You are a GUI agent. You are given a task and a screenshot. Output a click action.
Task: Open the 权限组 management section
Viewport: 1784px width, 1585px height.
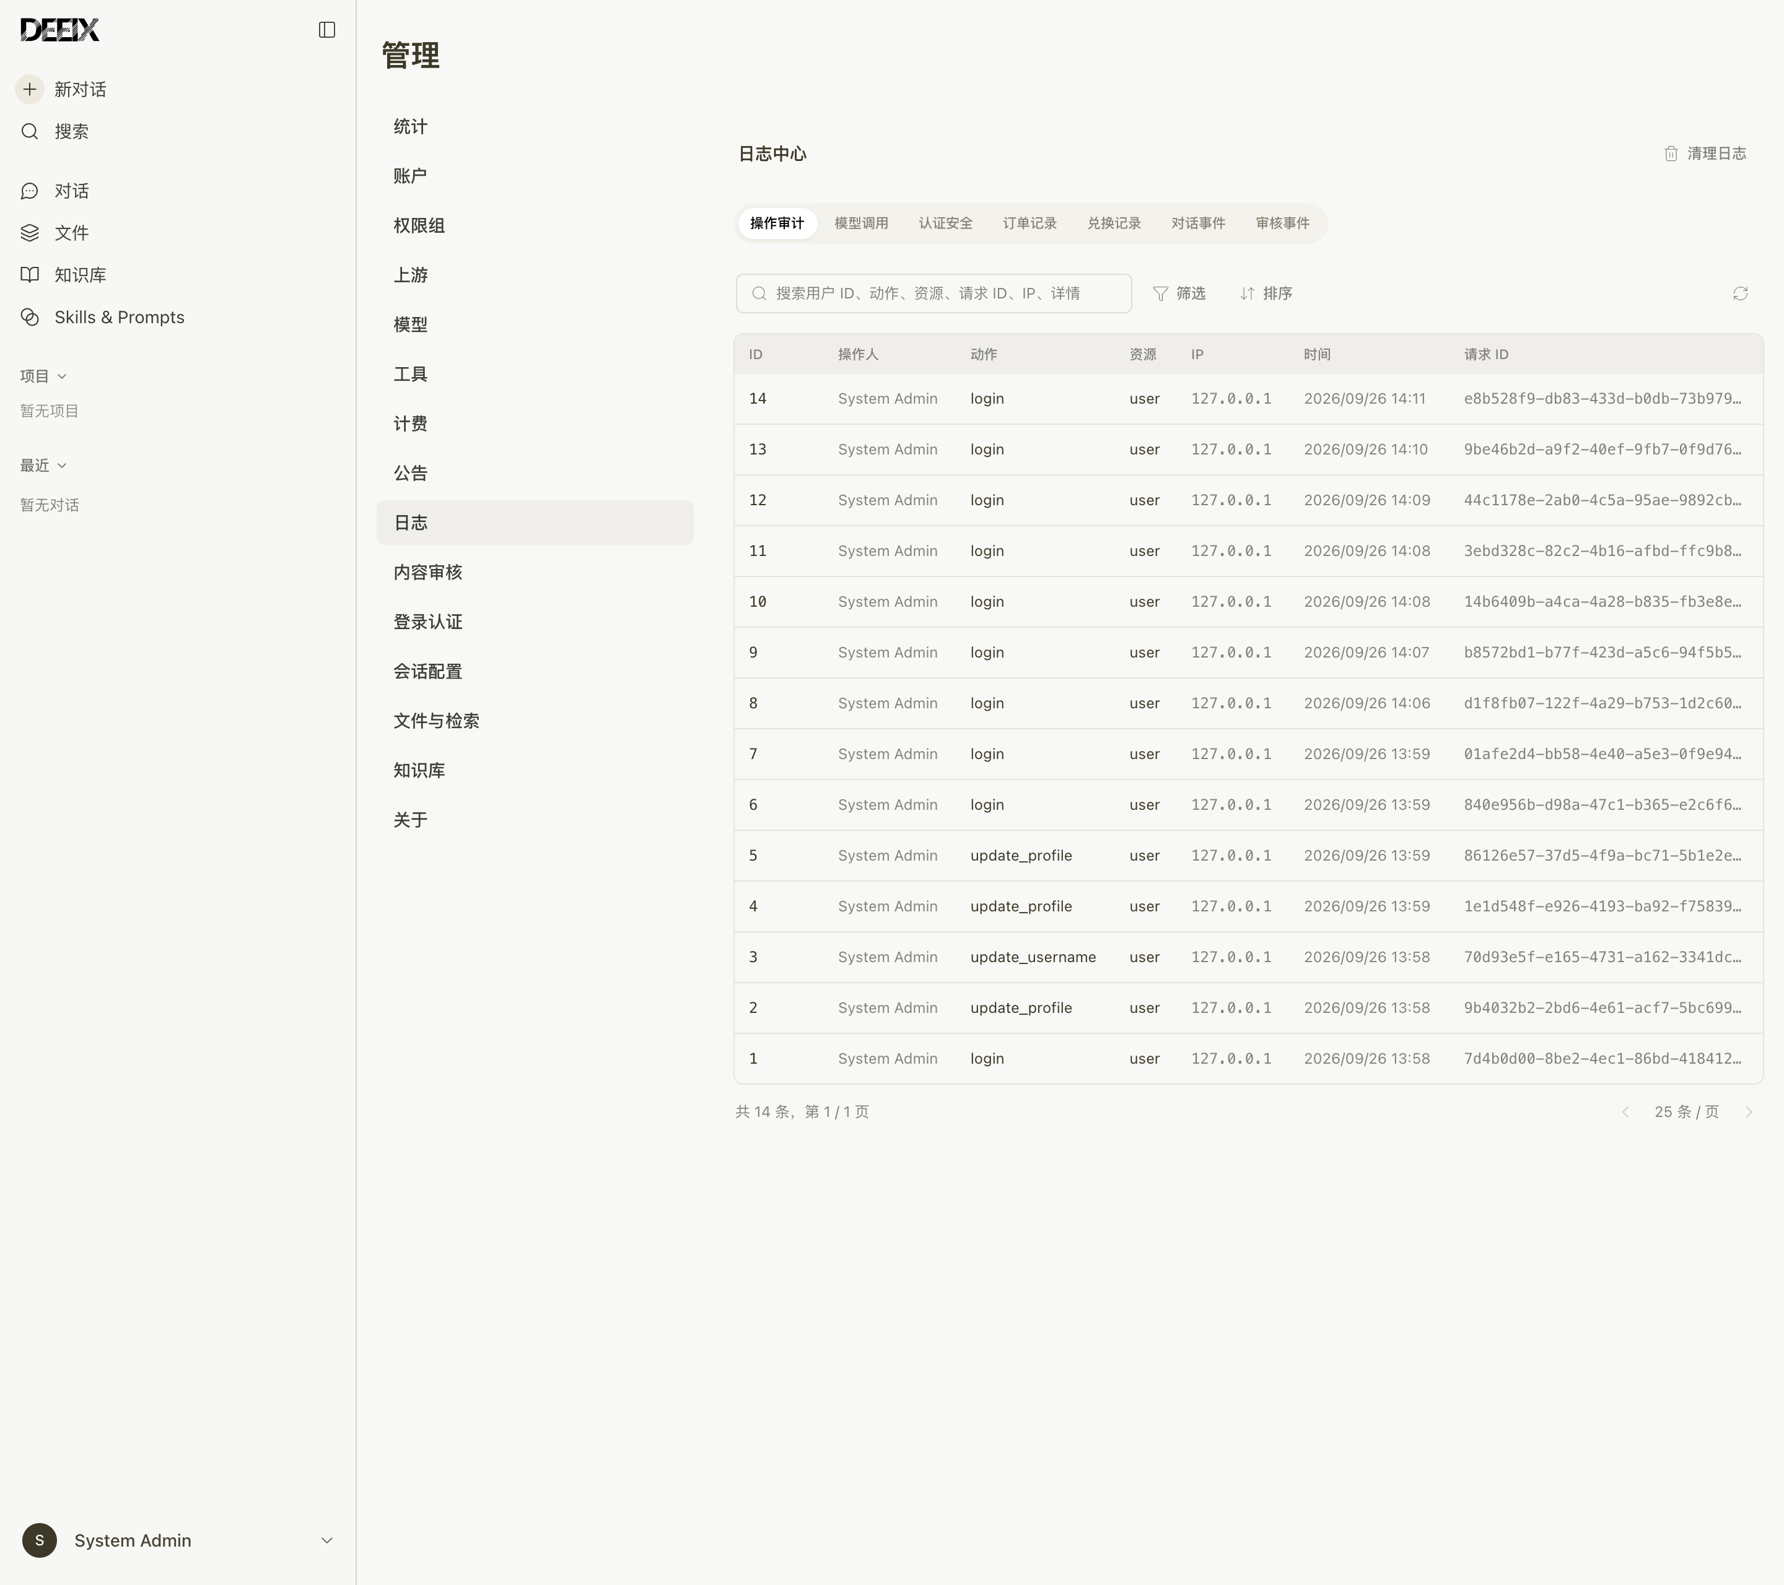(x=535, y=226)
